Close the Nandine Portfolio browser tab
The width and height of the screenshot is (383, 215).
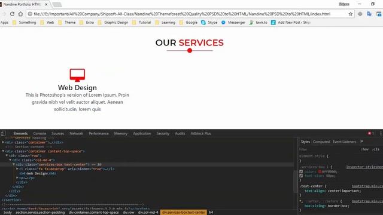(46, 4)
